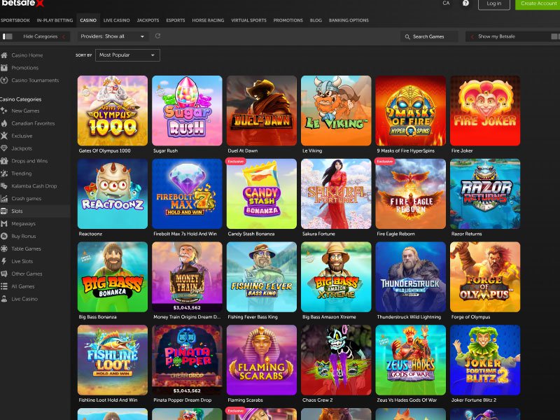The height and width of the screenshot is (420, 560).
Task: Click the Slots category icon
Action: click(4, 211)
